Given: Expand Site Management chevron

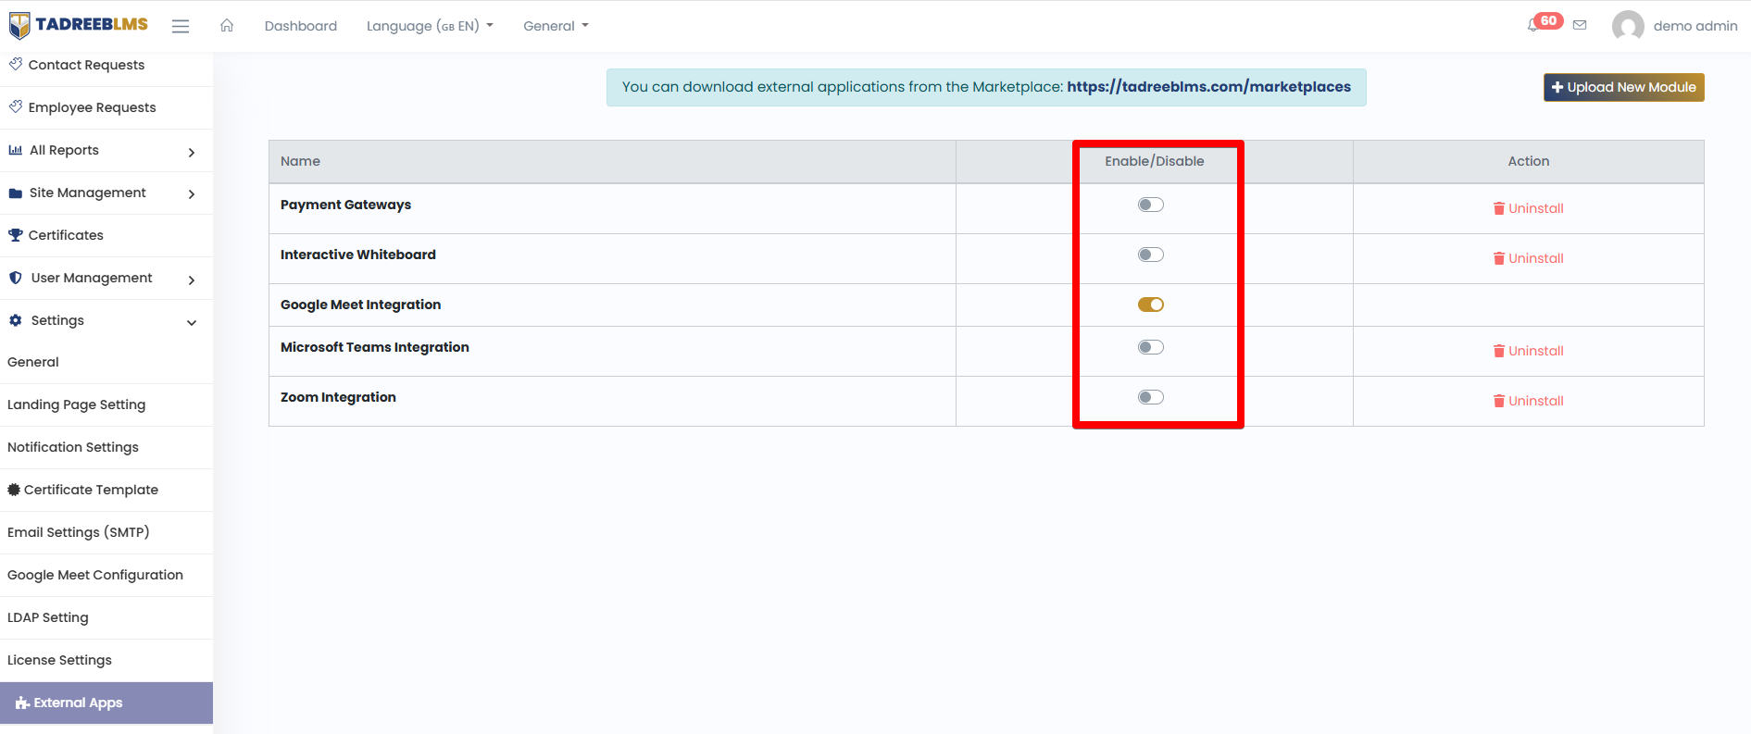Looking at the screenshot, I should pyautogui.click(x=192, y=194).
